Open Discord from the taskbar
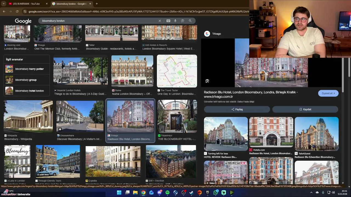This screenshot has height=197, width=351. pyautogui.click(x=159, y=193)
